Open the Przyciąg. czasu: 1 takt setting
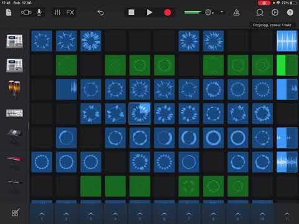The height and width of the screenshot is (224, 299). click(x=272, y=25)
